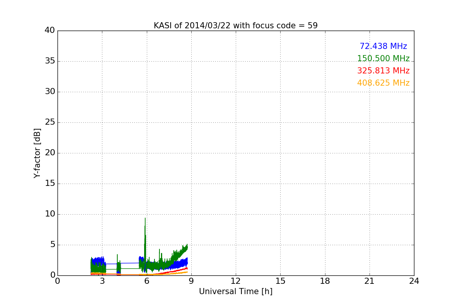Click y-axis tick label 30
The image size is (460, 306).
(x=50, y=92)
